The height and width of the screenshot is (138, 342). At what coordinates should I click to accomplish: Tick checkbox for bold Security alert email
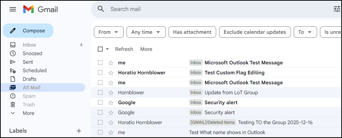point(100,103)
